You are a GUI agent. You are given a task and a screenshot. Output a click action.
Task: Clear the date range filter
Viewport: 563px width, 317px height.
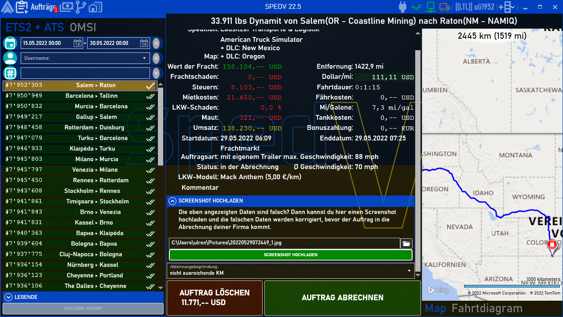click(x=156, y=43)
